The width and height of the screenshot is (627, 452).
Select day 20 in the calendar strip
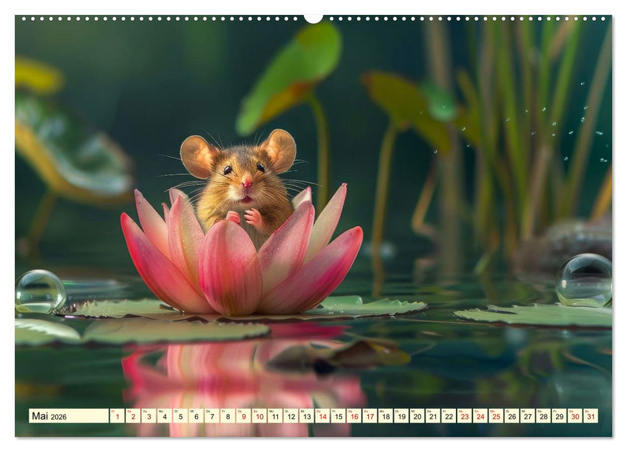tap(416, 416)
